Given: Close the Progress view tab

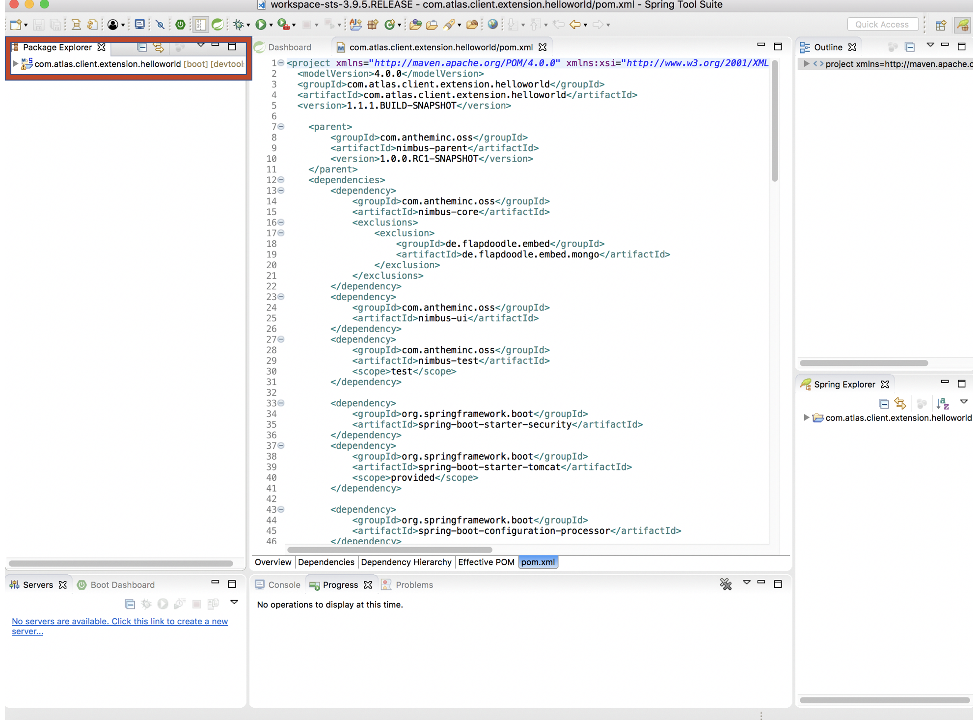Looking at the screenshot, I should coord(368,585).
